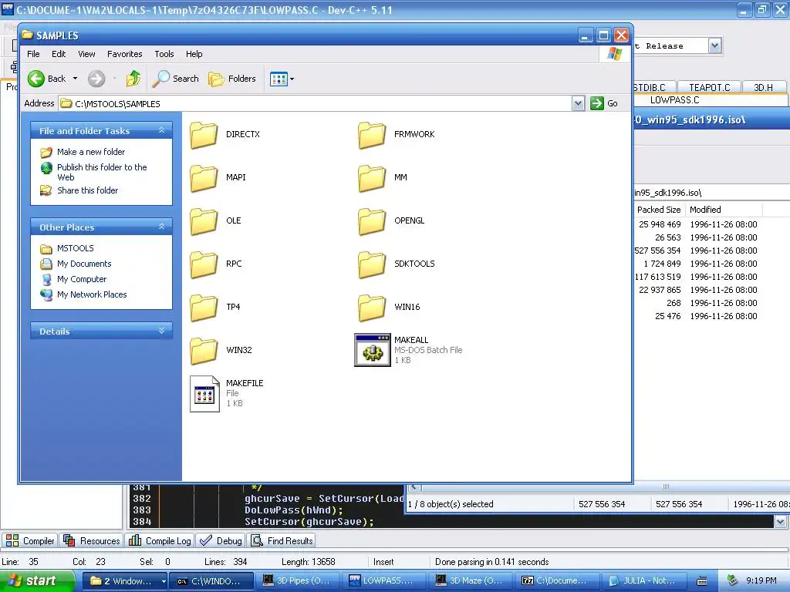Click the editor scrollbar down arrow

point(781,522)
